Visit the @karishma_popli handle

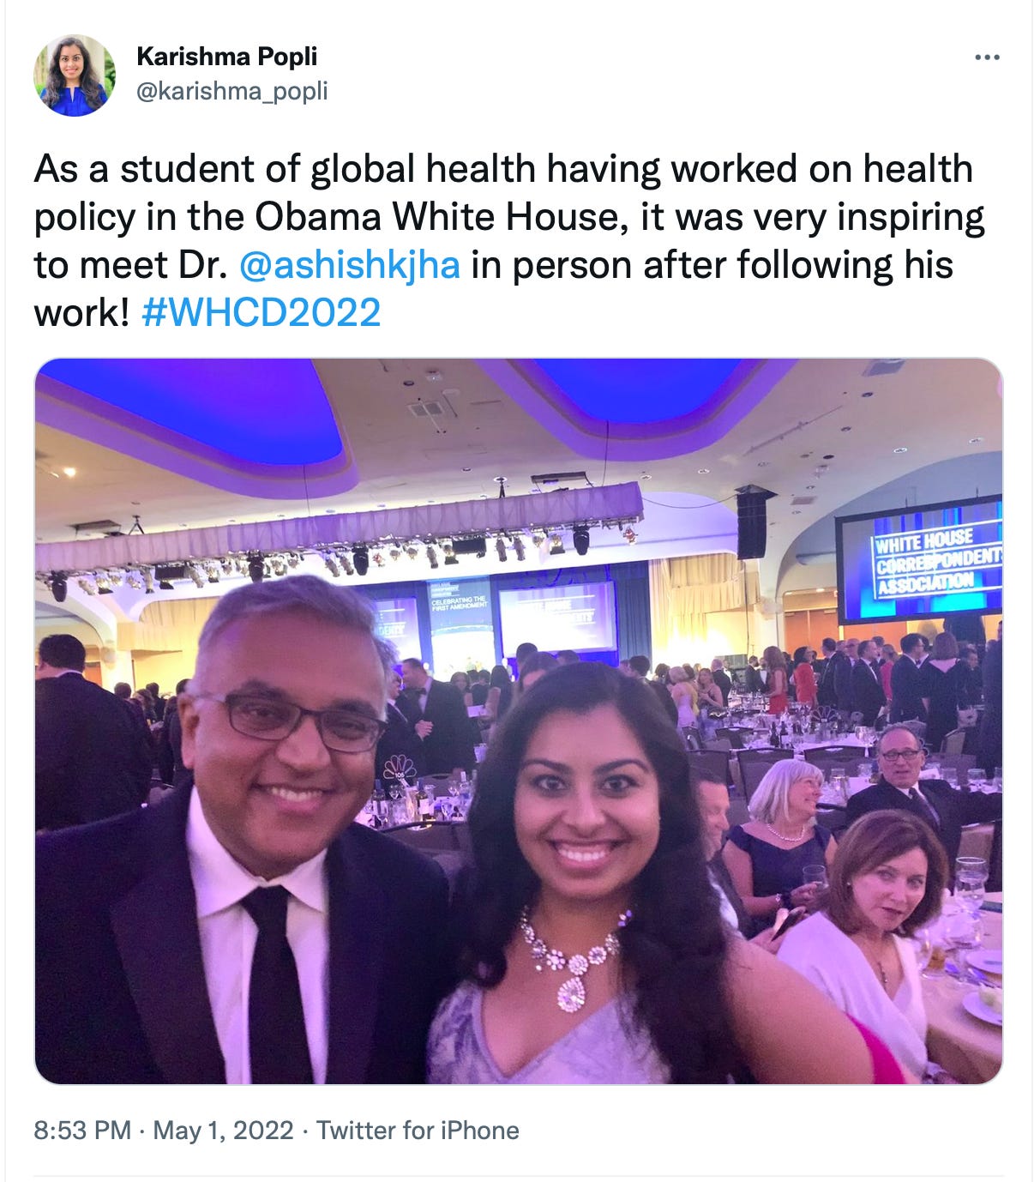point(231,91)
